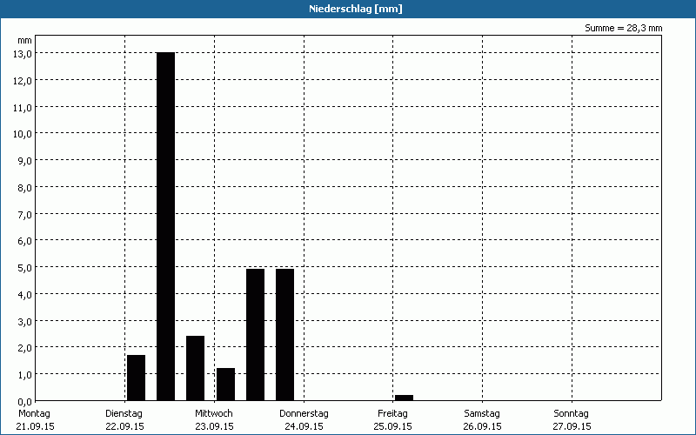
Task: Click the Dienstag 22.09.15 axis label
Action: [x=124, y=420]
